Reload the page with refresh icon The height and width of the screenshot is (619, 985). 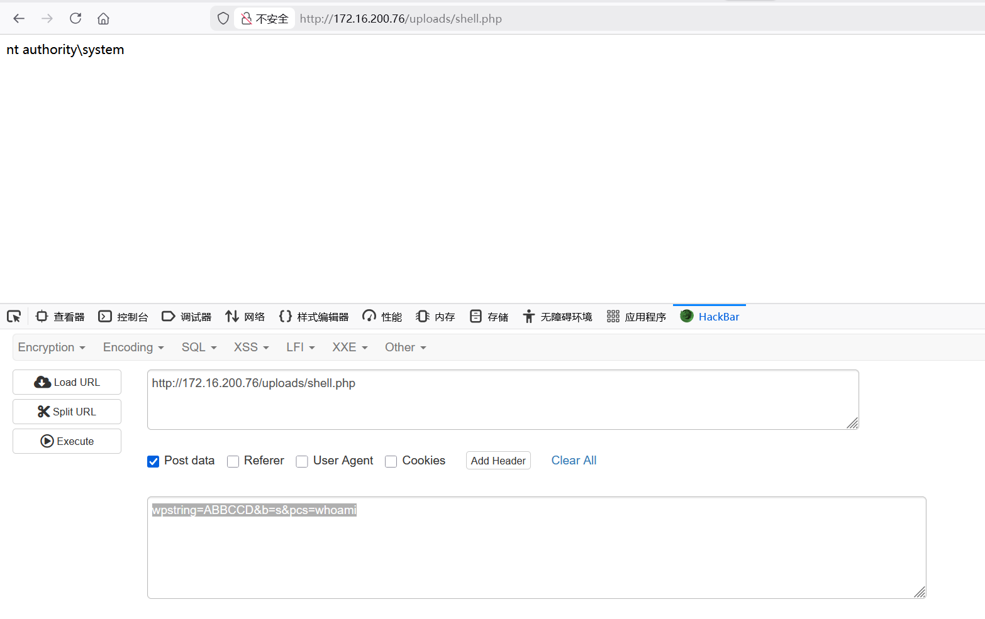(x=75, y=18)
